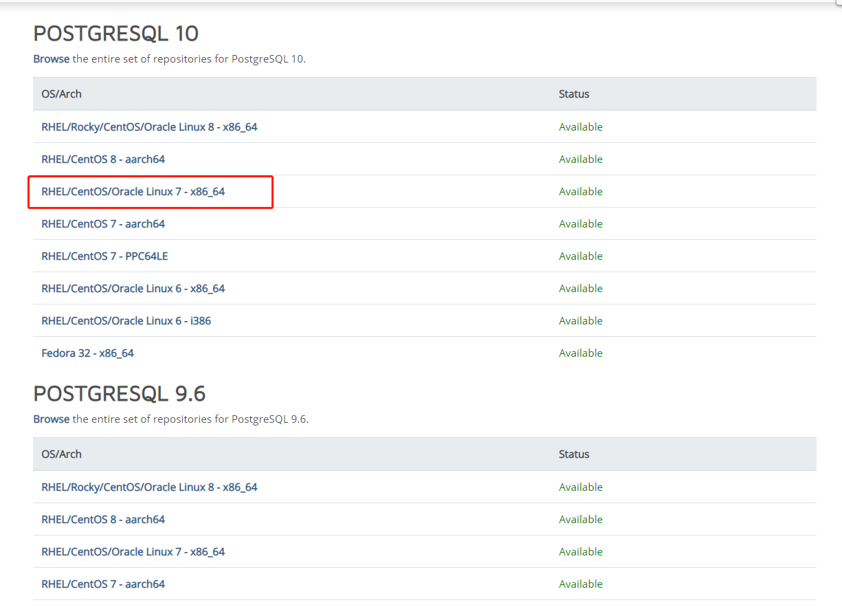Click Available status for PostgreSQL 9.6 Linux 7 x86_64 row
The image size is (842, 607).
[581, 552]
